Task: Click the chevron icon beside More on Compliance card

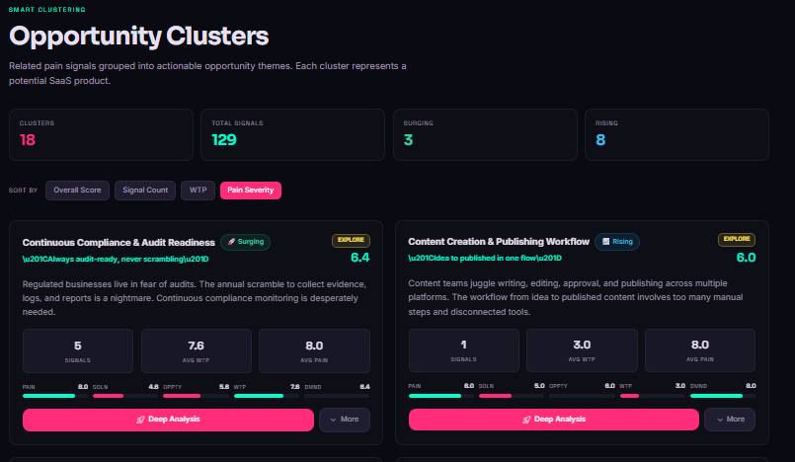Action: click(x=333, y=420)
